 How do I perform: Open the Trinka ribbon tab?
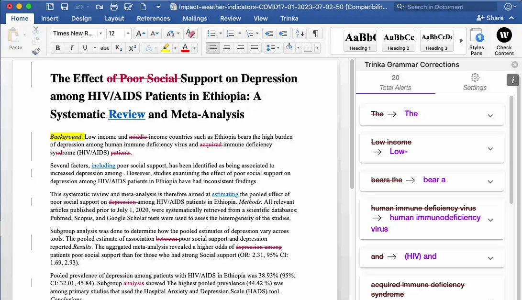[x=289, y=18]
